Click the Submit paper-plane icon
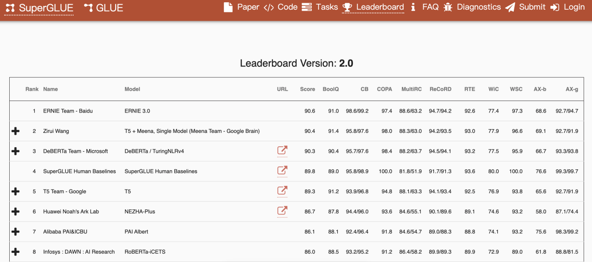 (x=510, y=7)
